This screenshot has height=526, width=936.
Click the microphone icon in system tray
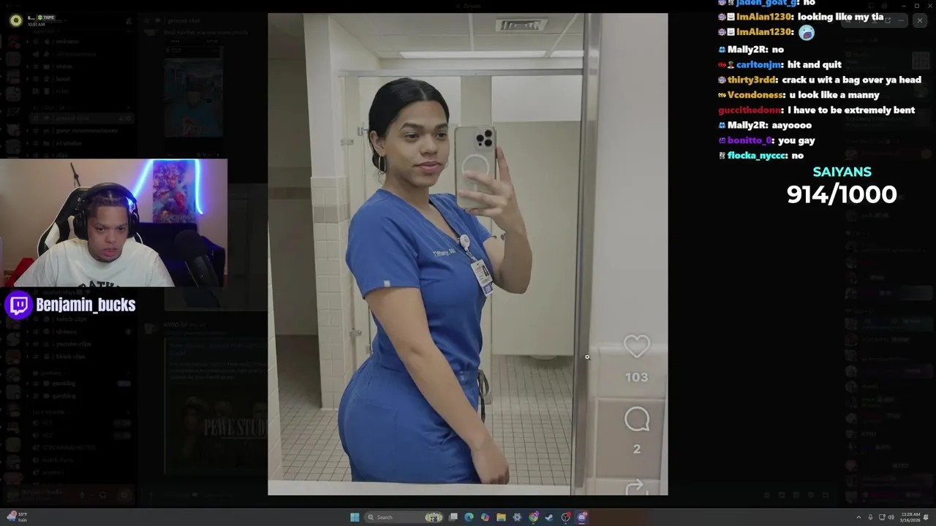click(870, 517)
